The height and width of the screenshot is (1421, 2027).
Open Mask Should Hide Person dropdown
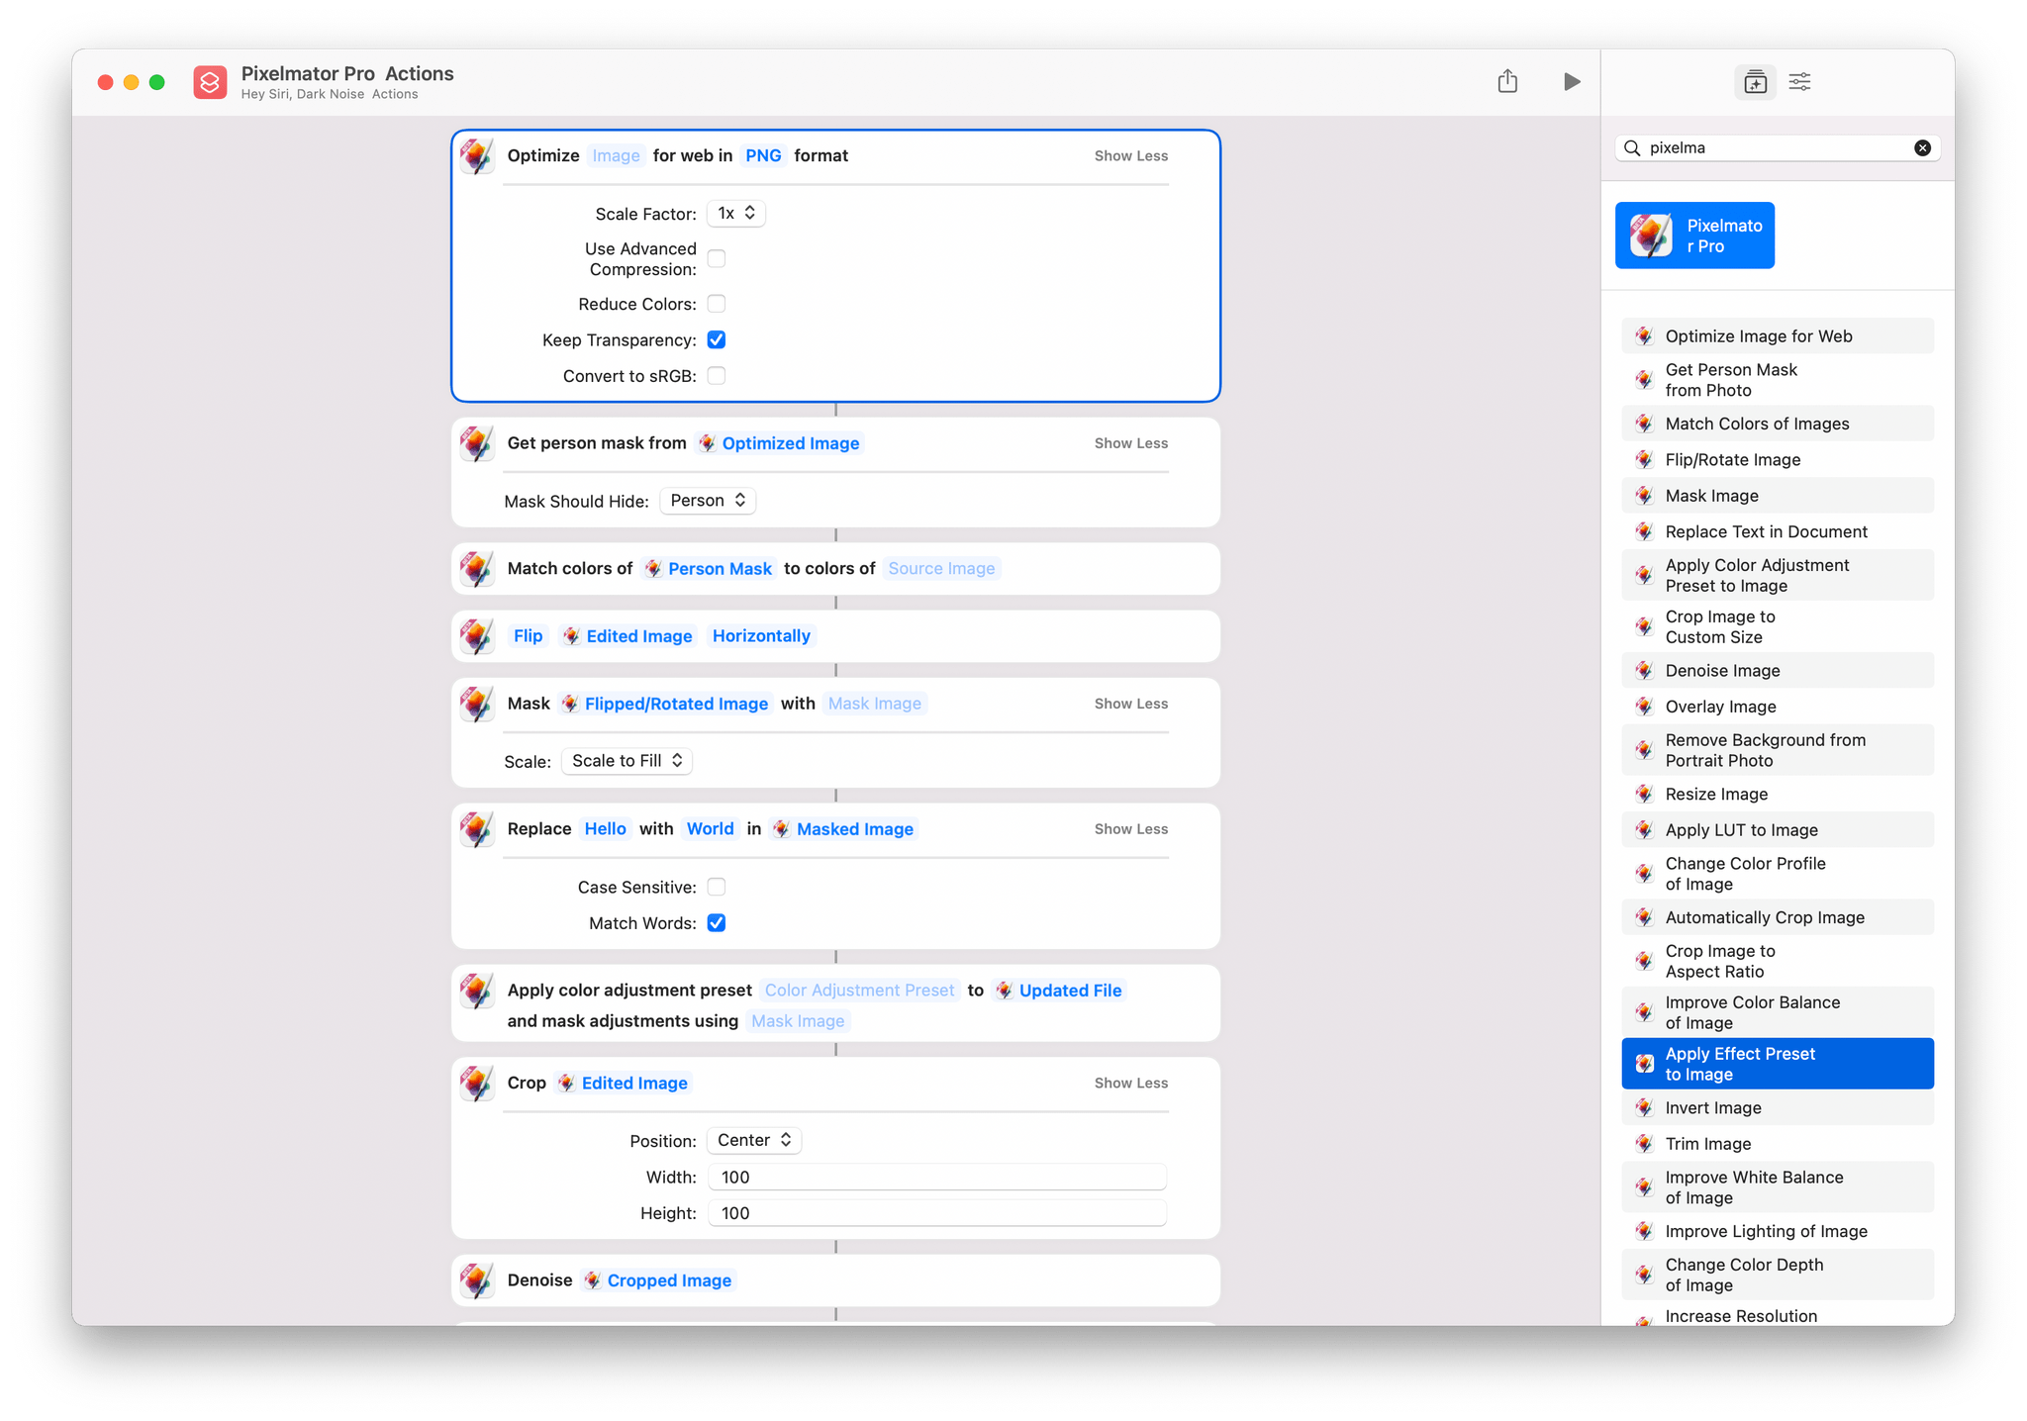pyautogui.click(x=708, y=501)
